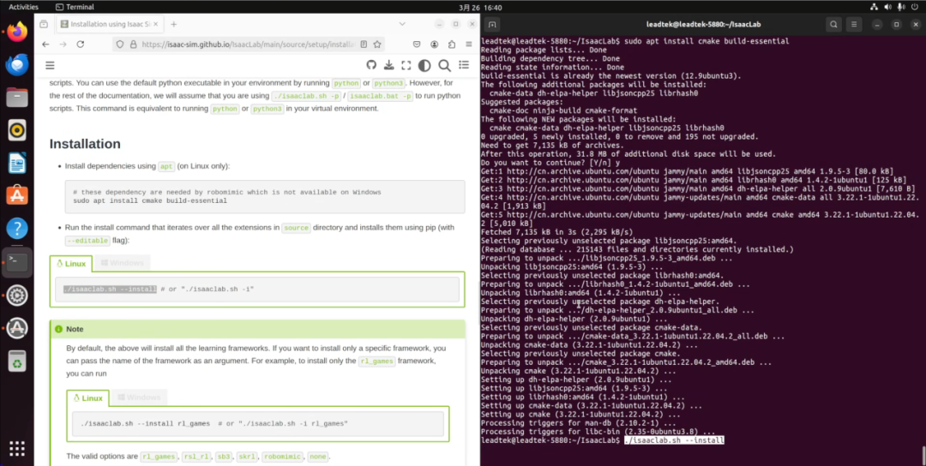The height and width of the screenshot is (466, 926).
Task: Open Firefox account icon
Action: point(434,45)
